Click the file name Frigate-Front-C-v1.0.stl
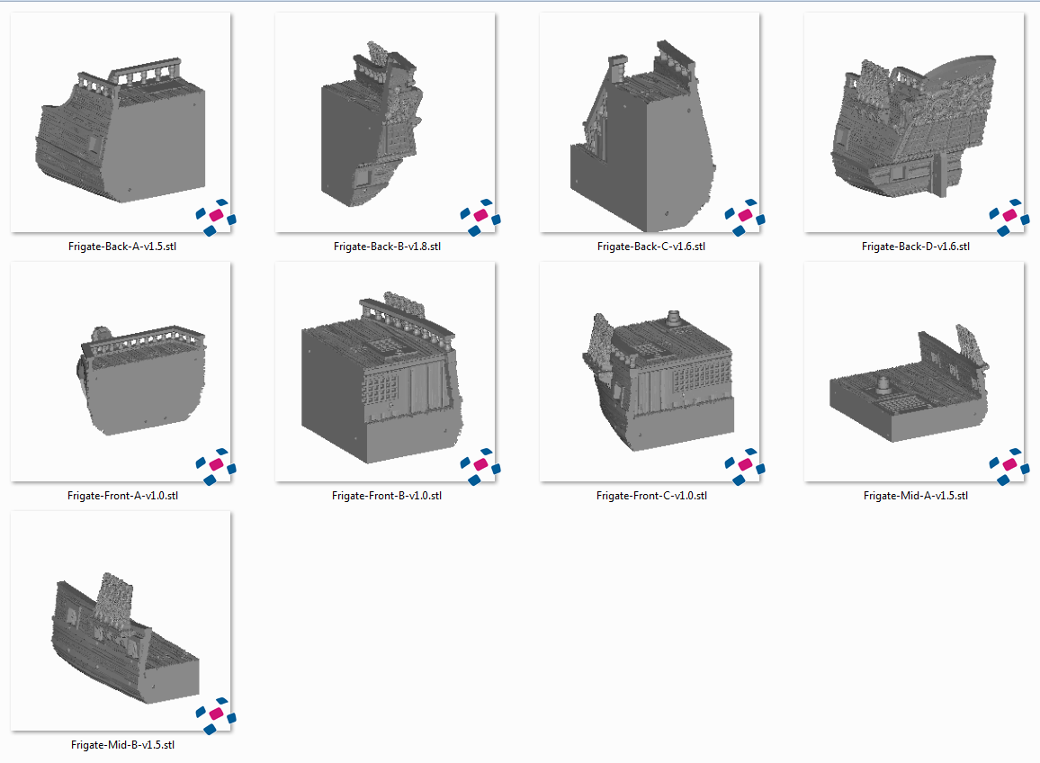This screenshot has height=763, width=1040. 651,496
